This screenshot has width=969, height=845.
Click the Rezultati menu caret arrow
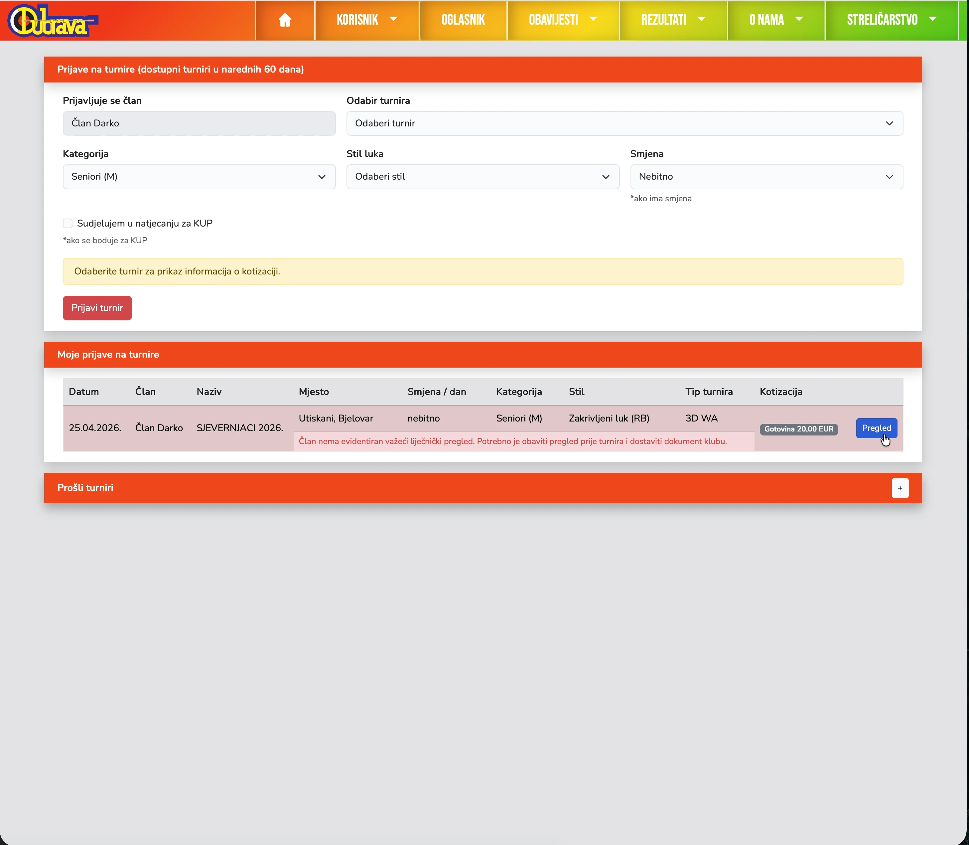(701, 19)
